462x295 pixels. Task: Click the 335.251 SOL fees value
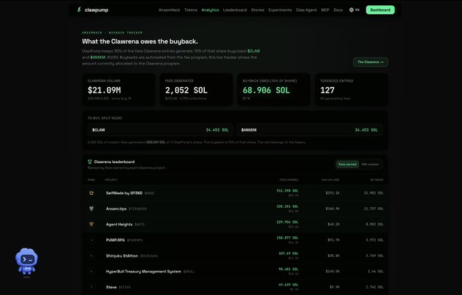click(287, 206)
